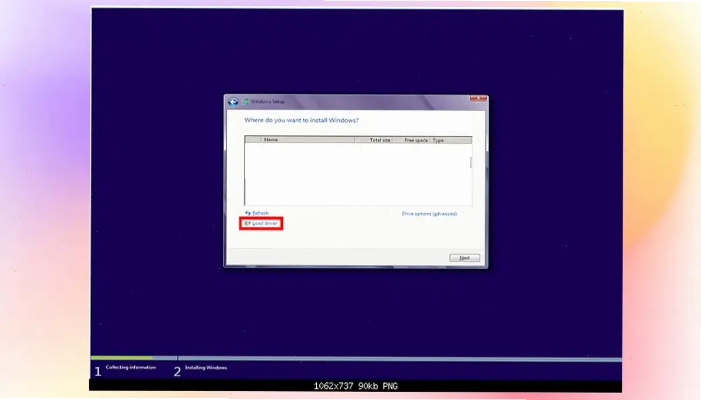The image size is (701, 400).
Task: Click the Windows Setup title icon
Action: click(x=246, y=102)
